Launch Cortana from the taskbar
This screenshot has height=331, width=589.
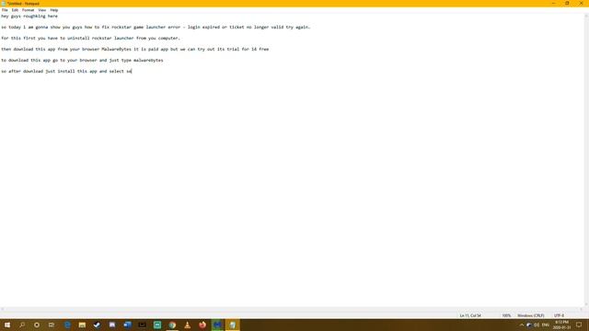pos(37,325)
